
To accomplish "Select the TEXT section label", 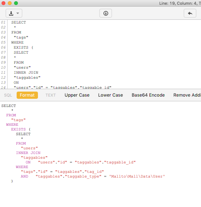I will click(51, 95).
